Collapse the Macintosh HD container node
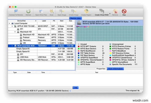 point(15,32)
